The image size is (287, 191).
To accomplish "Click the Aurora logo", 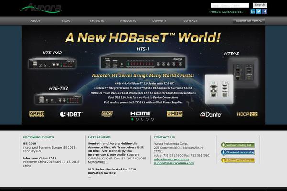I will click(41, 8).
